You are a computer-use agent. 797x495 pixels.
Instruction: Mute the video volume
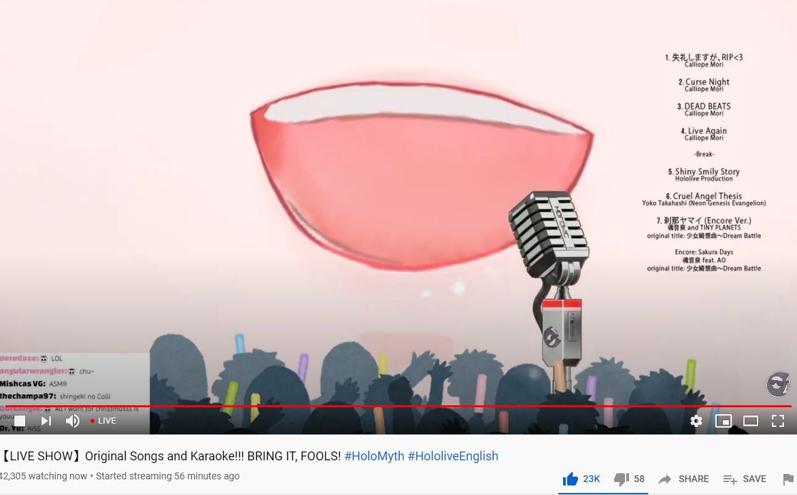(73, 421)
